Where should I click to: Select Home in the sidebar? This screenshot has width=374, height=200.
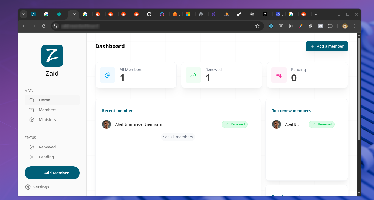pyautogui.click(x=44, y=100)
